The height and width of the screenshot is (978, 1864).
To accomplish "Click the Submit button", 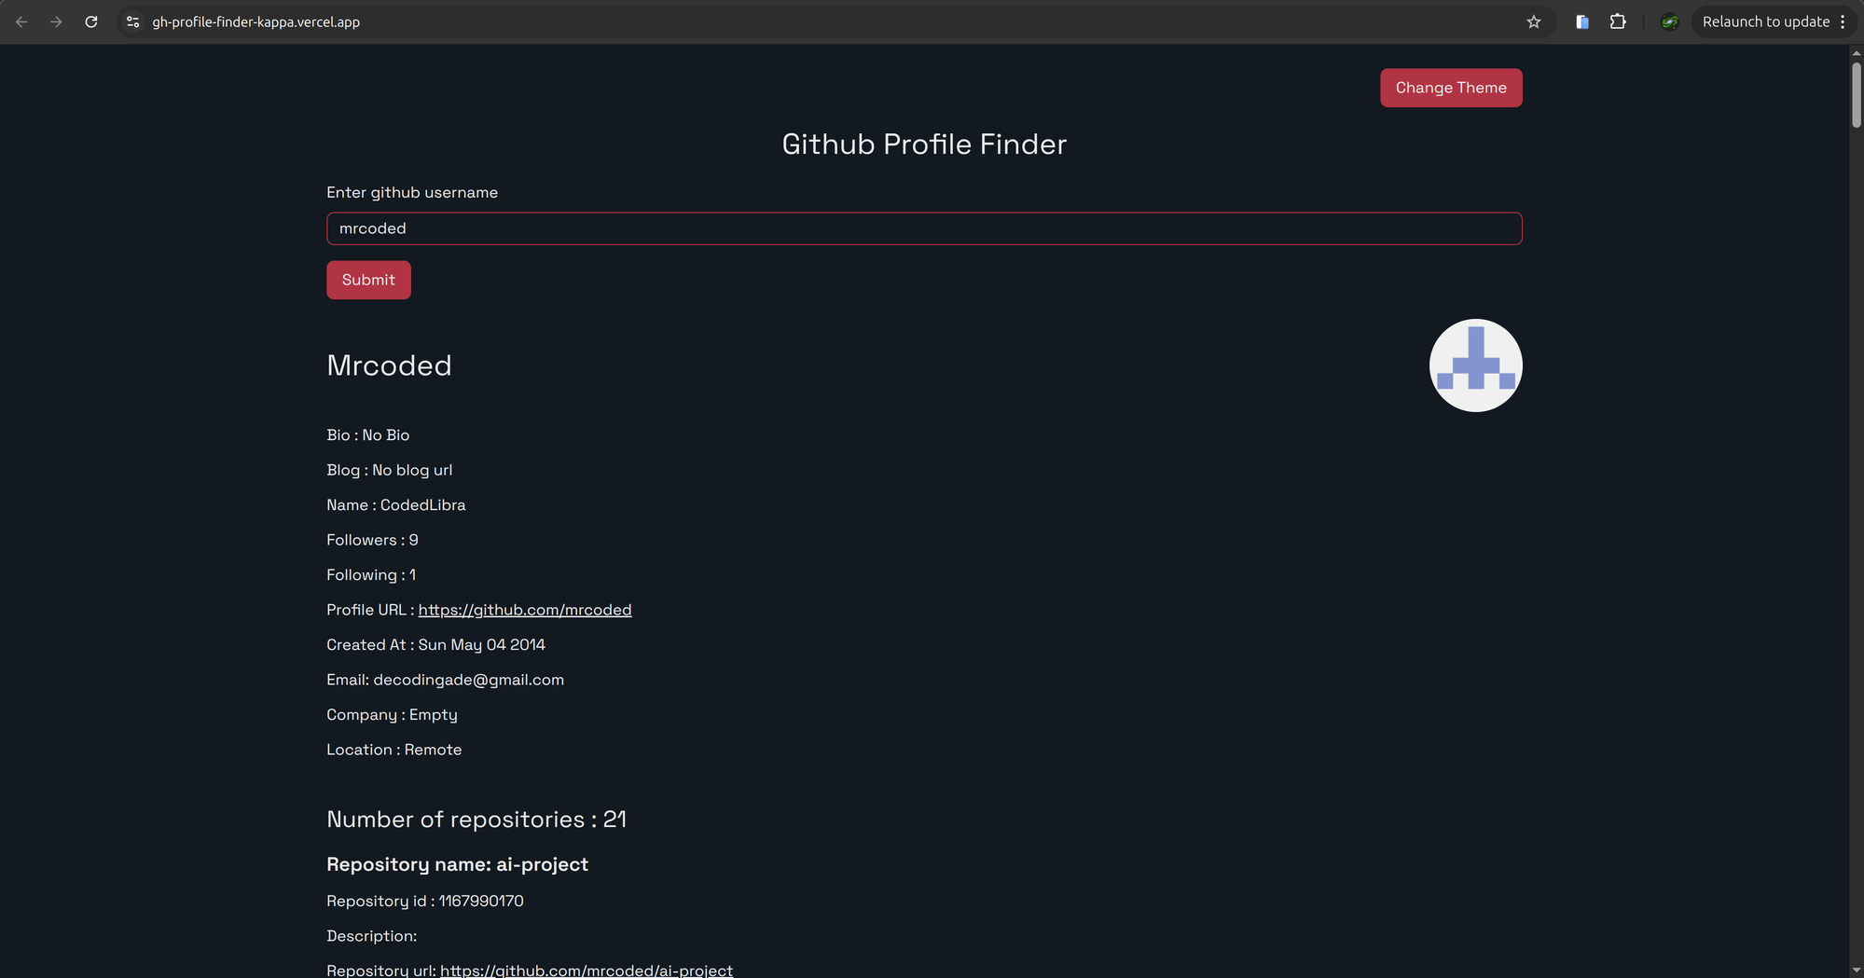I will click(x=368, y=280).
